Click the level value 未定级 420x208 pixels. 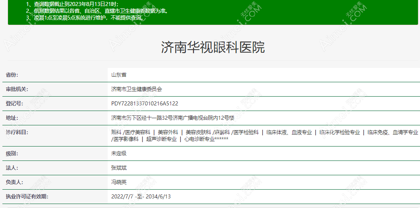(119, 154)
